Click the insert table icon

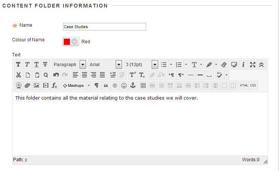pos(143,85)
